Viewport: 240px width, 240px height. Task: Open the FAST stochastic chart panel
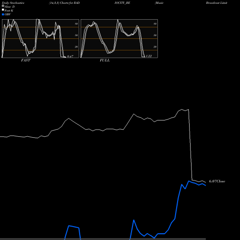(40, 38)
